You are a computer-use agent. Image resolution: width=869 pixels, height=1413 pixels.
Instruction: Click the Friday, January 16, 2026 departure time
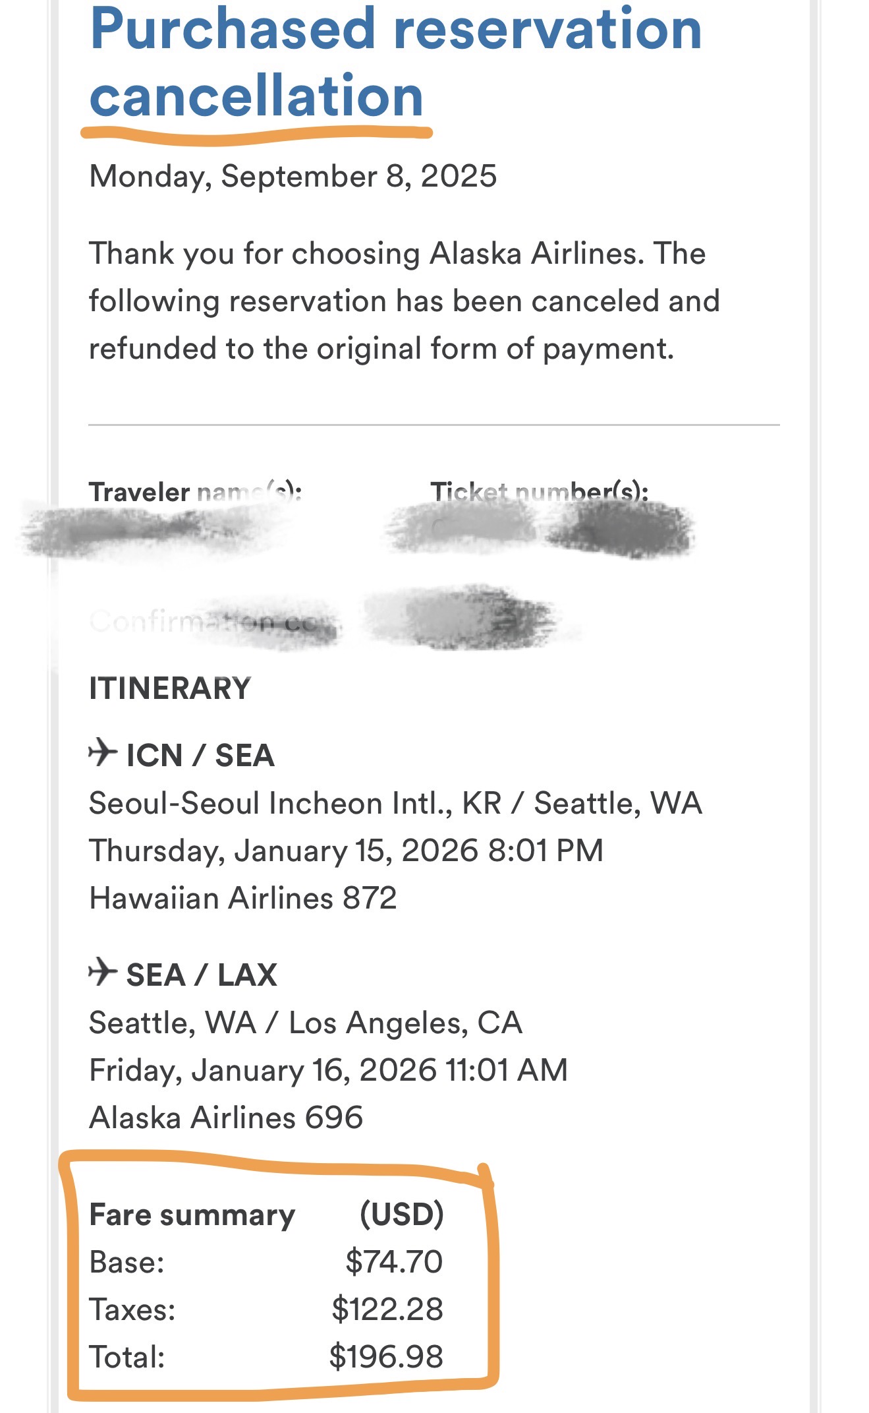coord(328,1070)
